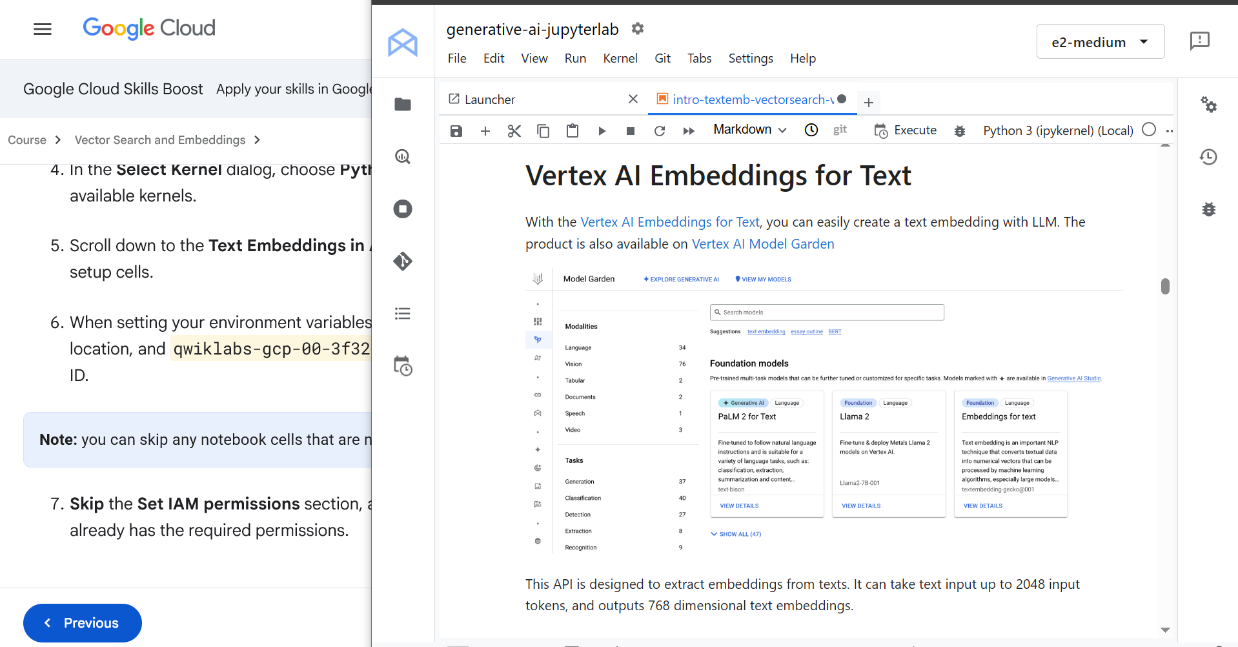
Task: Open the File Browser sidebar icon
Action: point(403,104)
